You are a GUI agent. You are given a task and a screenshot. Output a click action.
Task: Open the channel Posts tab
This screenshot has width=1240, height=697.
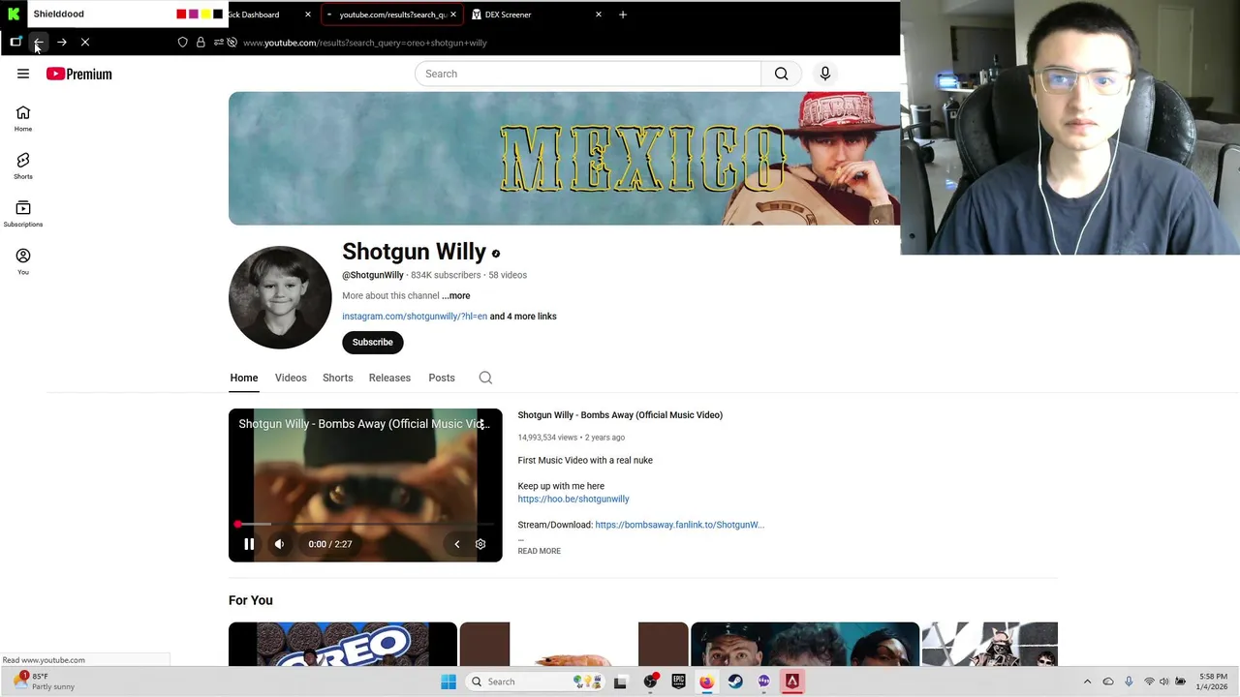(442, 378)
